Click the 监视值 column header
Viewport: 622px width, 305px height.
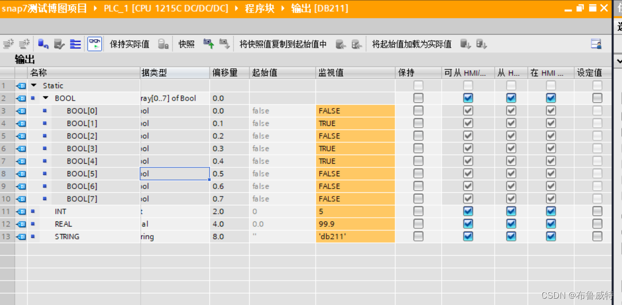tap(355, 73)
